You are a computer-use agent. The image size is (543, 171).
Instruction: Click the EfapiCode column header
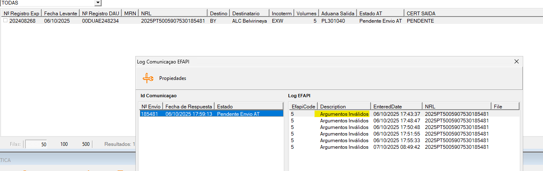[303, 106]
